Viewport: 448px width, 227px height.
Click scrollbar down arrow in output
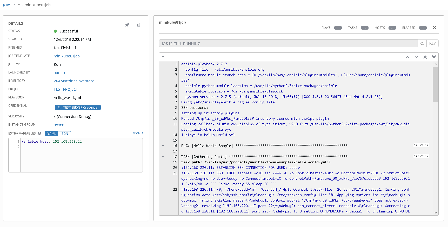[436, 212]
